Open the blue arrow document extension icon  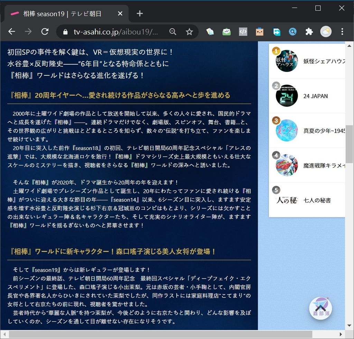(x=276, y=32)
